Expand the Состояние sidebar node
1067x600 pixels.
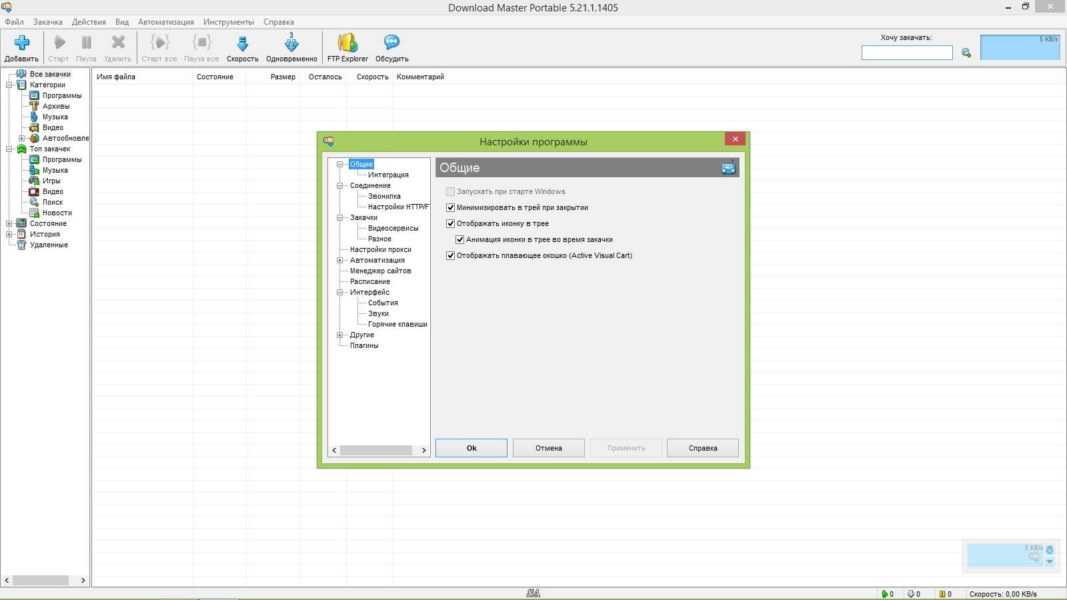point(9,223)
